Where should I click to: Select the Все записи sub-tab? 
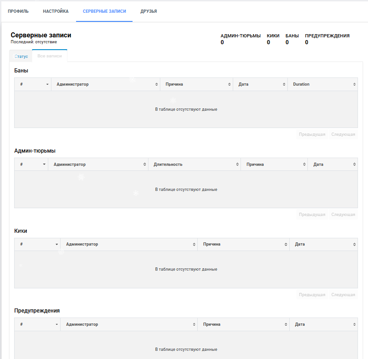pos(50,56)
